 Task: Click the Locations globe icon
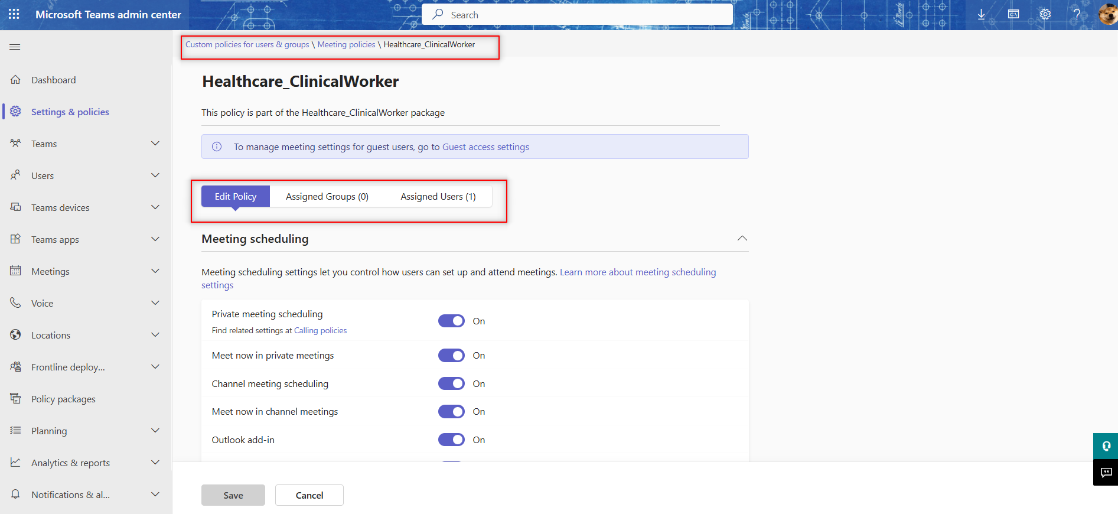coord(16,334)
